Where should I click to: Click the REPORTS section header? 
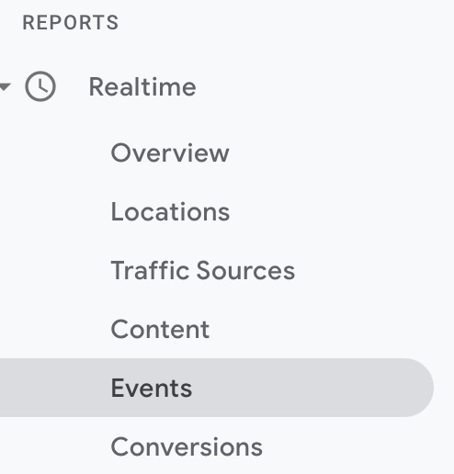coord(71,22)
